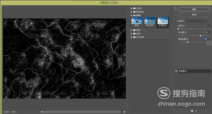Expand the 艺术效果 filter folder

(x=131, y=37)
